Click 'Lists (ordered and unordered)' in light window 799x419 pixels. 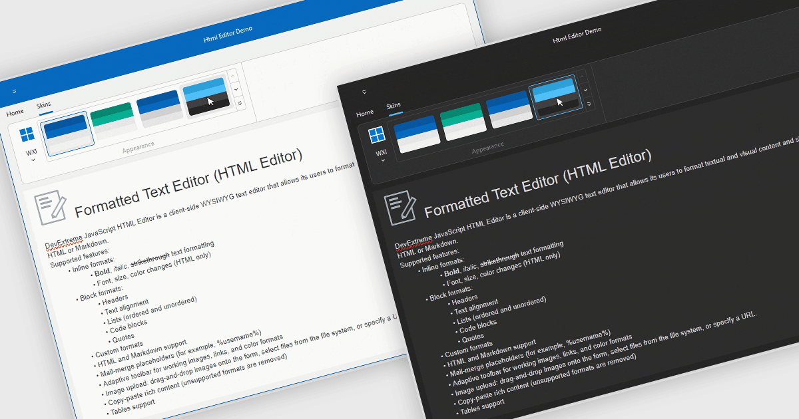(149, 311)
